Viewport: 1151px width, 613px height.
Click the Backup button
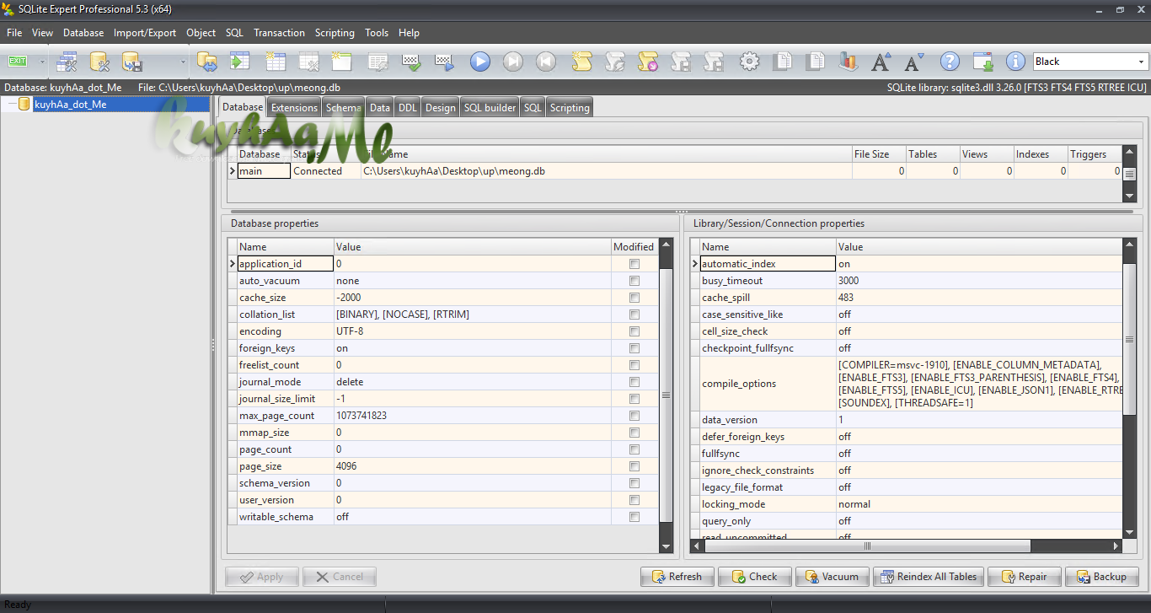click(x=1102, y=577)
